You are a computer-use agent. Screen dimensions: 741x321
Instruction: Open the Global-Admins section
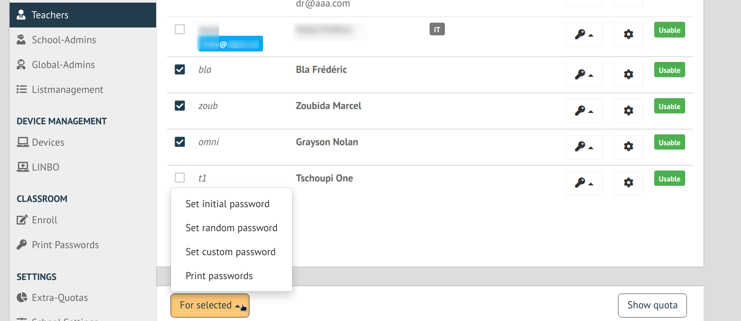click(x=63, y=65)
